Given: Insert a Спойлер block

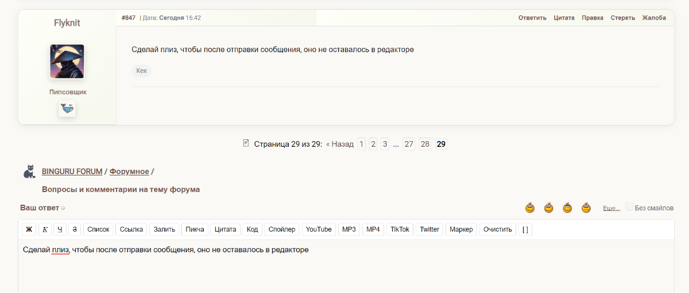Looking at the screenshot, I should [x=282, y=229].
